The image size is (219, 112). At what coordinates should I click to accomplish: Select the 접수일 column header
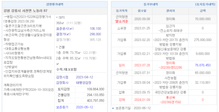143,11
